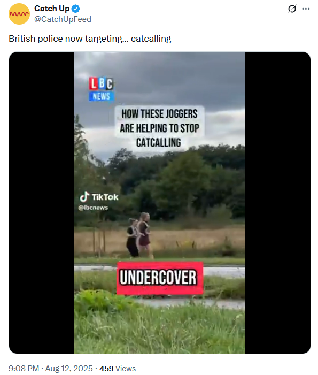This screenshot has height=375, width=318.
Task: Open the three-dot more options menu
Action: point(306,9)
